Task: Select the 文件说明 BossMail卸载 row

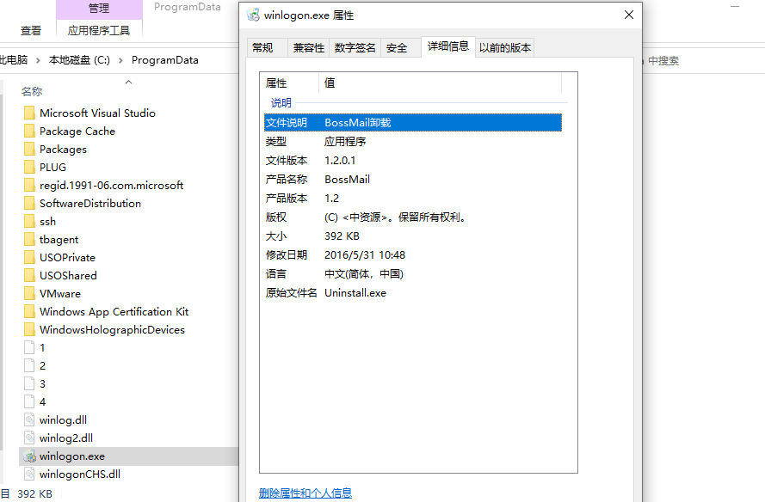Action: click(413, 122)
